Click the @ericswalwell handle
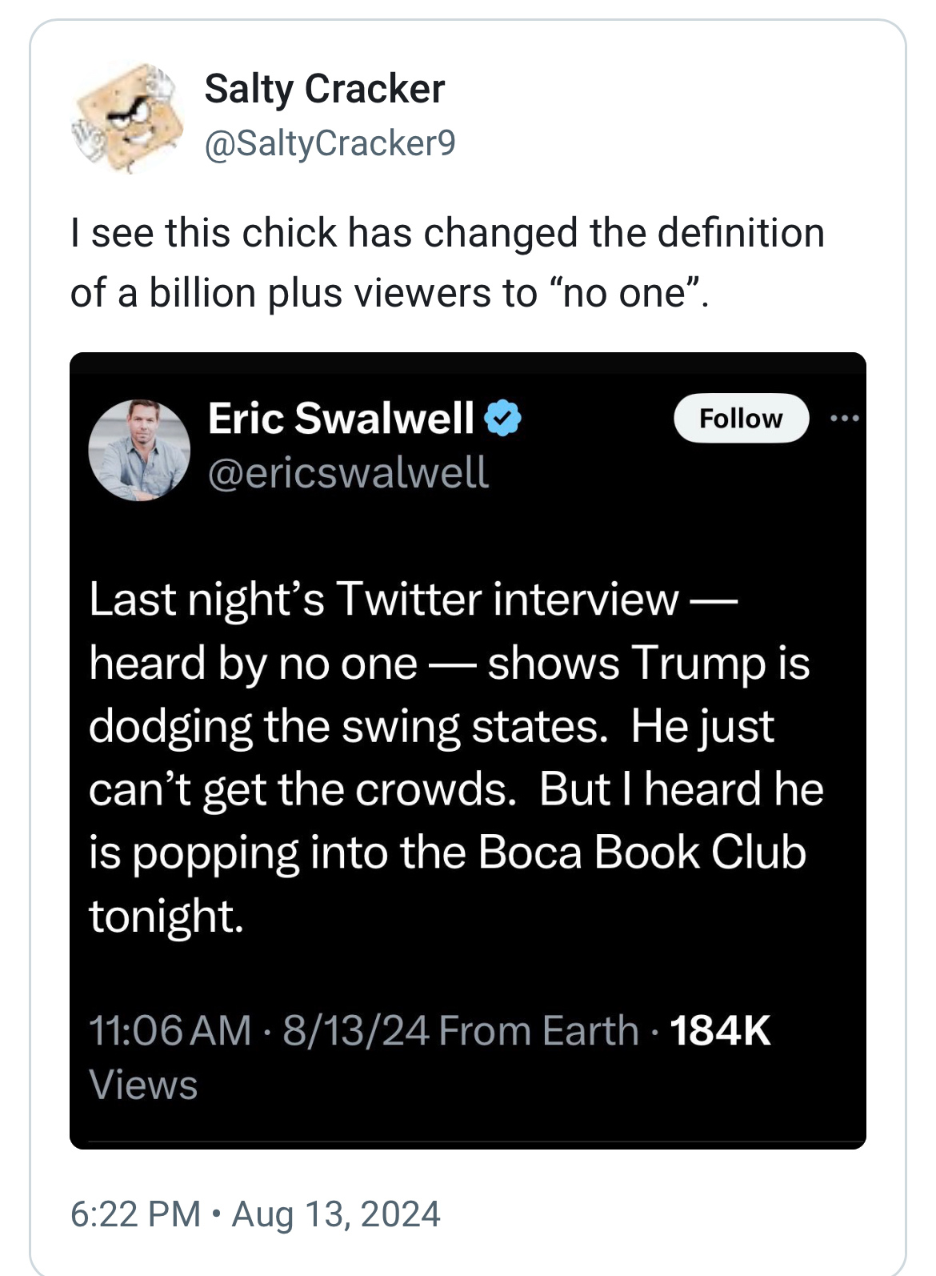This screenshot has width=936, height=1276. (x=348, y=472)
